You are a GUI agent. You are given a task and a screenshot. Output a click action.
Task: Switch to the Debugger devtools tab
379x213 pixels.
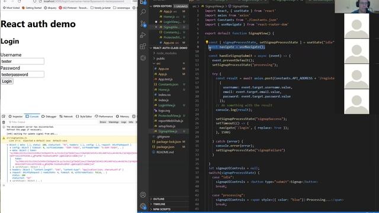tap(49, 117)
